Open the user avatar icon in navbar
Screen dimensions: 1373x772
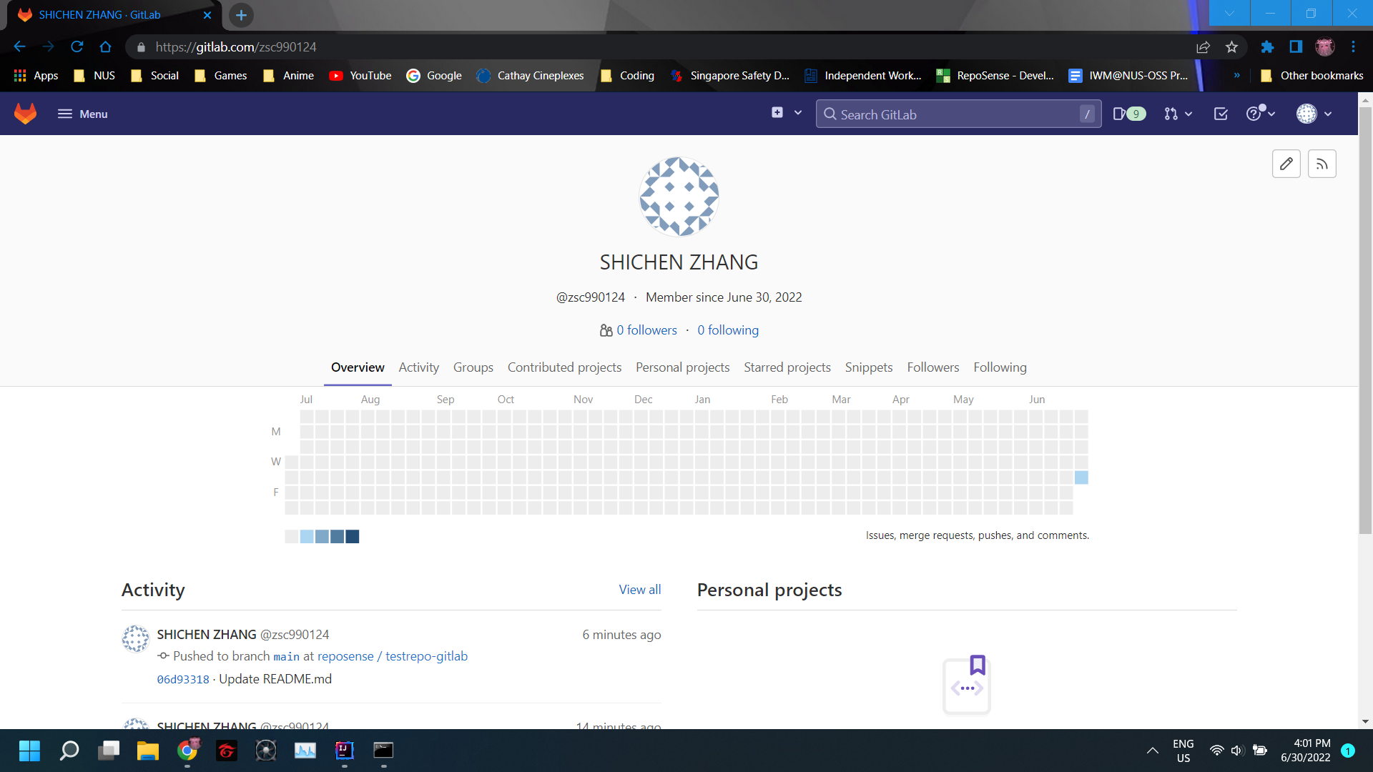click(1307, 114)
